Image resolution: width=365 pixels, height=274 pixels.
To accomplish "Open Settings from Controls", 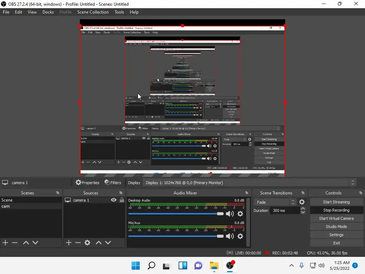I will pos(336,235).
